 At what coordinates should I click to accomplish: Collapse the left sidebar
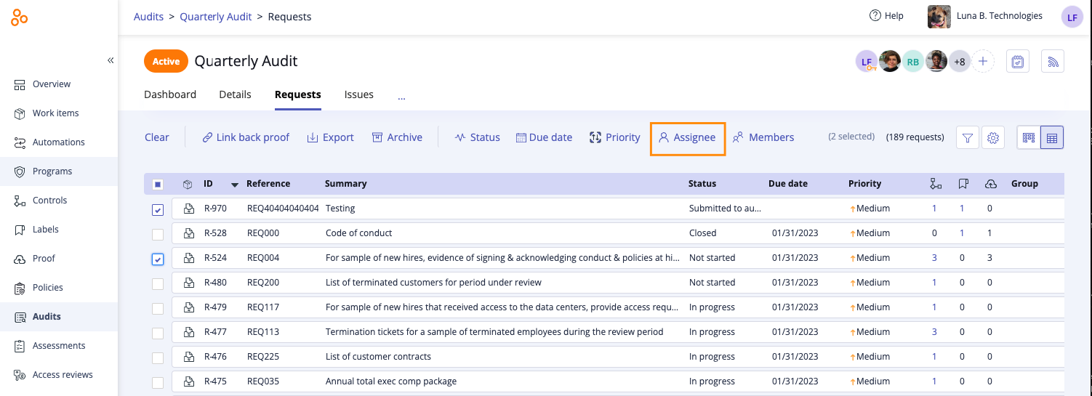[x=111, y=60]
